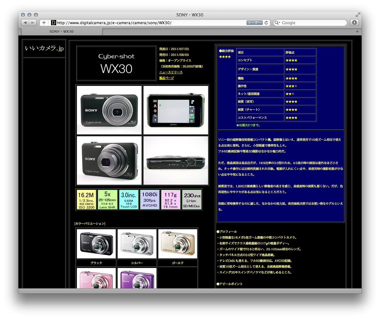The height and width of the screenshot is (319, 380).
Task: Click the 画質（チャート） rating row label
Action: coord(249,110)
